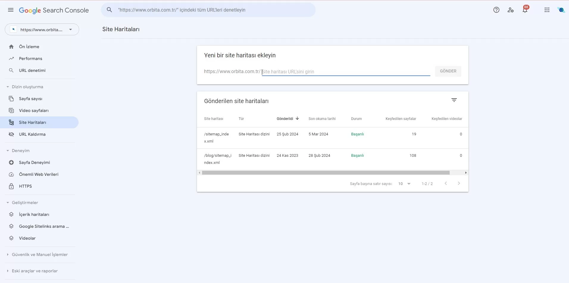Go to previous page of sitemaps table

tap(446, 184)
